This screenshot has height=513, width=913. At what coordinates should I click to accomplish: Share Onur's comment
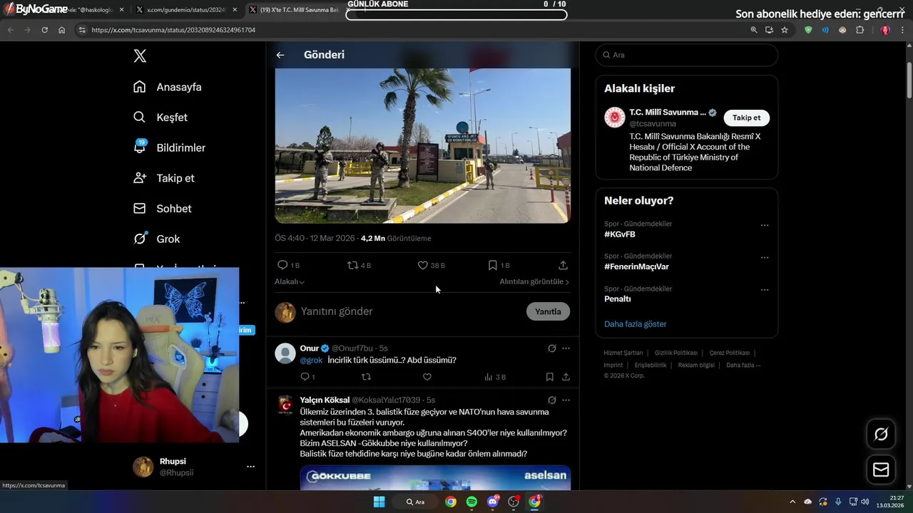(x=566, y=377)
